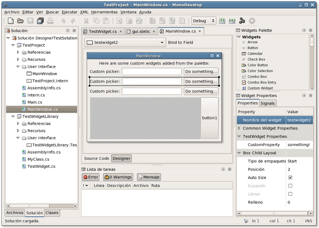Select the Cut (scissors) toolbar icon
319x228 pixels.
pyautogui.click(x=86, y=21)
